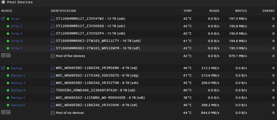Click the 844.0 MB/s total reads value
Screen dimensions: 277x120
tap(210, 113)
